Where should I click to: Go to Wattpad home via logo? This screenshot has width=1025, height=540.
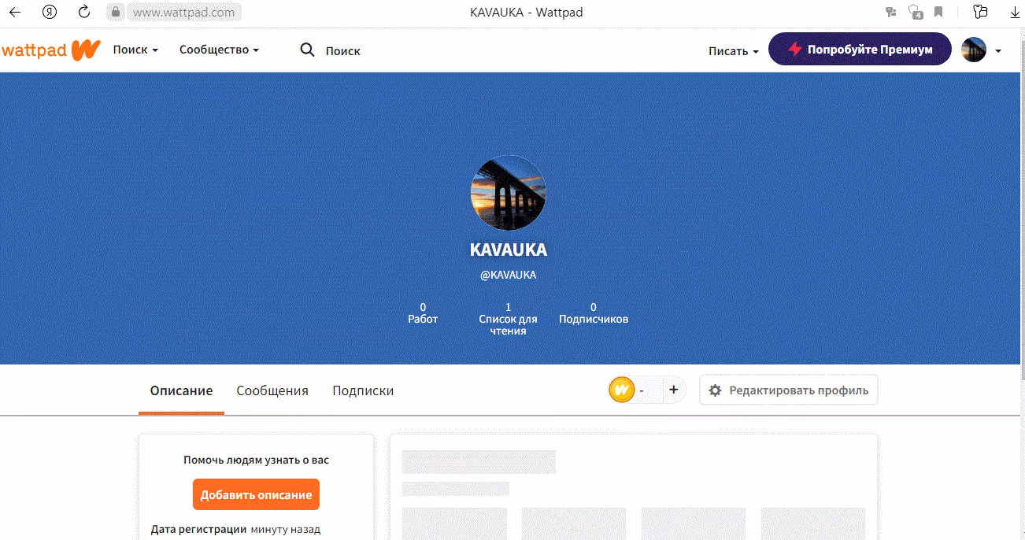tap(51, 50)
